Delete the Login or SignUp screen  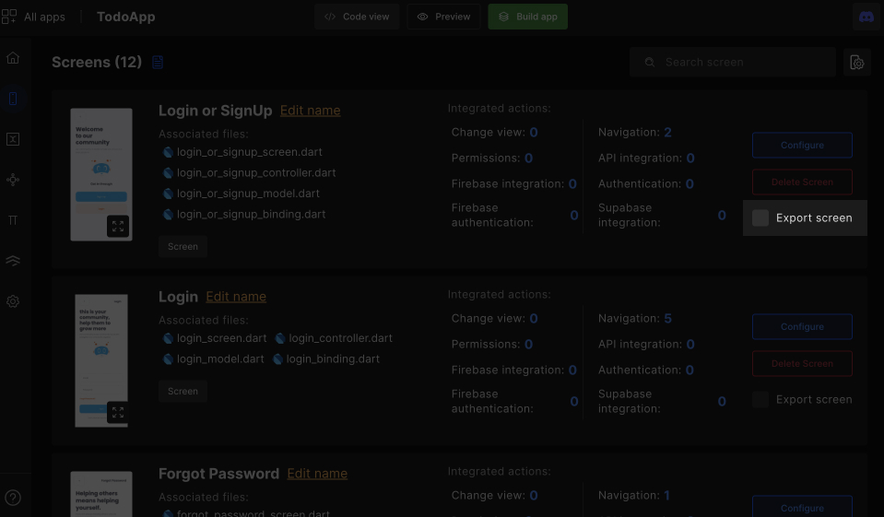click(802, 182)
